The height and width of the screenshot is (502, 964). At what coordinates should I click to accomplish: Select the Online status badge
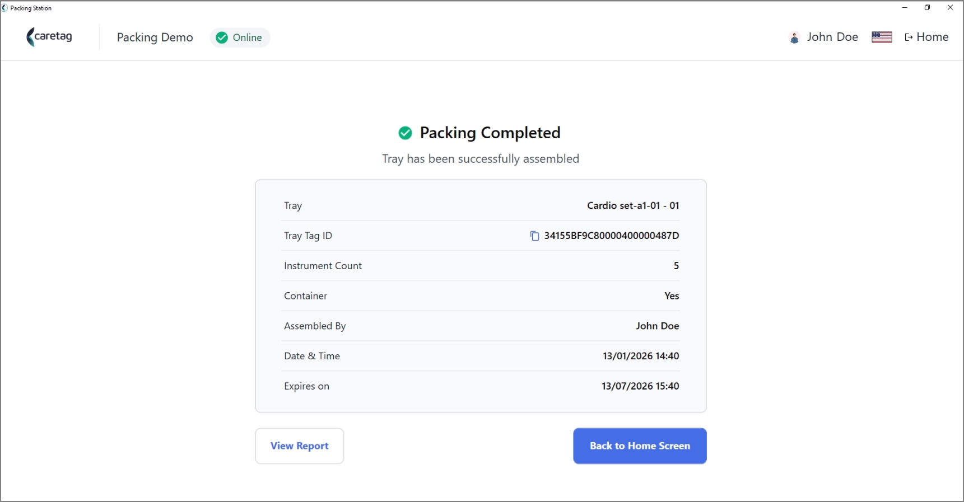click(240, 37)
